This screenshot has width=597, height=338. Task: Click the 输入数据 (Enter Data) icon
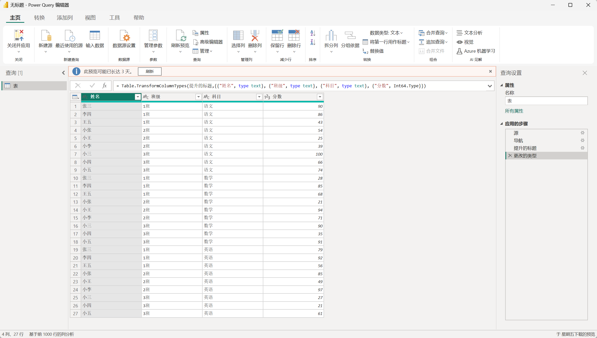click(x=95, y=36)
